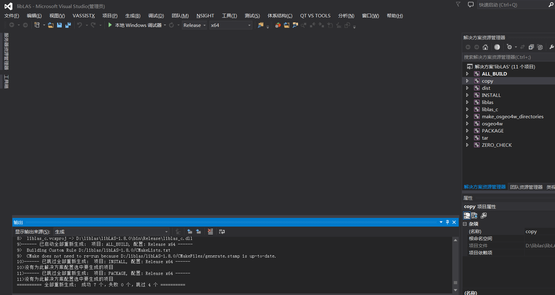
Task: Click the Go to Next Message icon in Output
Action: point(198,232)
